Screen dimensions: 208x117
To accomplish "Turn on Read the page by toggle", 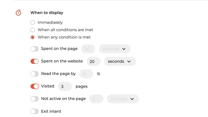I will 34,74.
